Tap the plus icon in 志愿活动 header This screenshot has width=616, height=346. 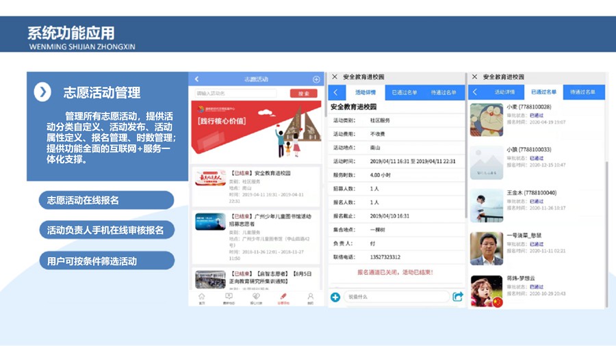click(x=316, y=79)
